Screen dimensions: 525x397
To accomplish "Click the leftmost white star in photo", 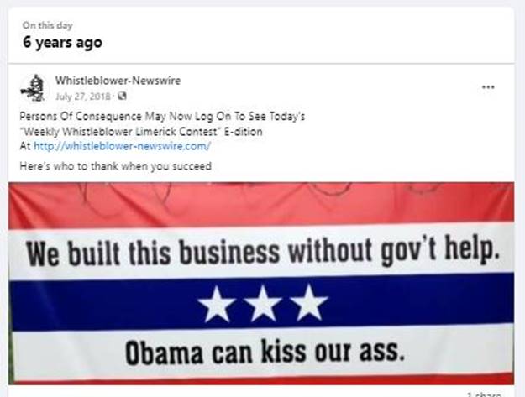I will pyautogui.click(x=217, y=304).
